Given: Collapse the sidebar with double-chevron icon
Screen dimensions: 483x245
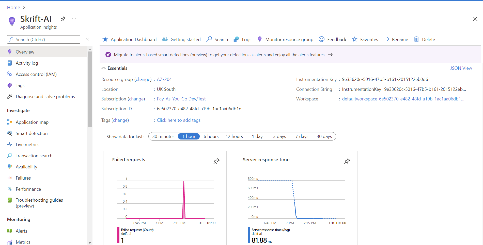Looking at the screenshot, I should pyautogui.click(x=87, y=39).
